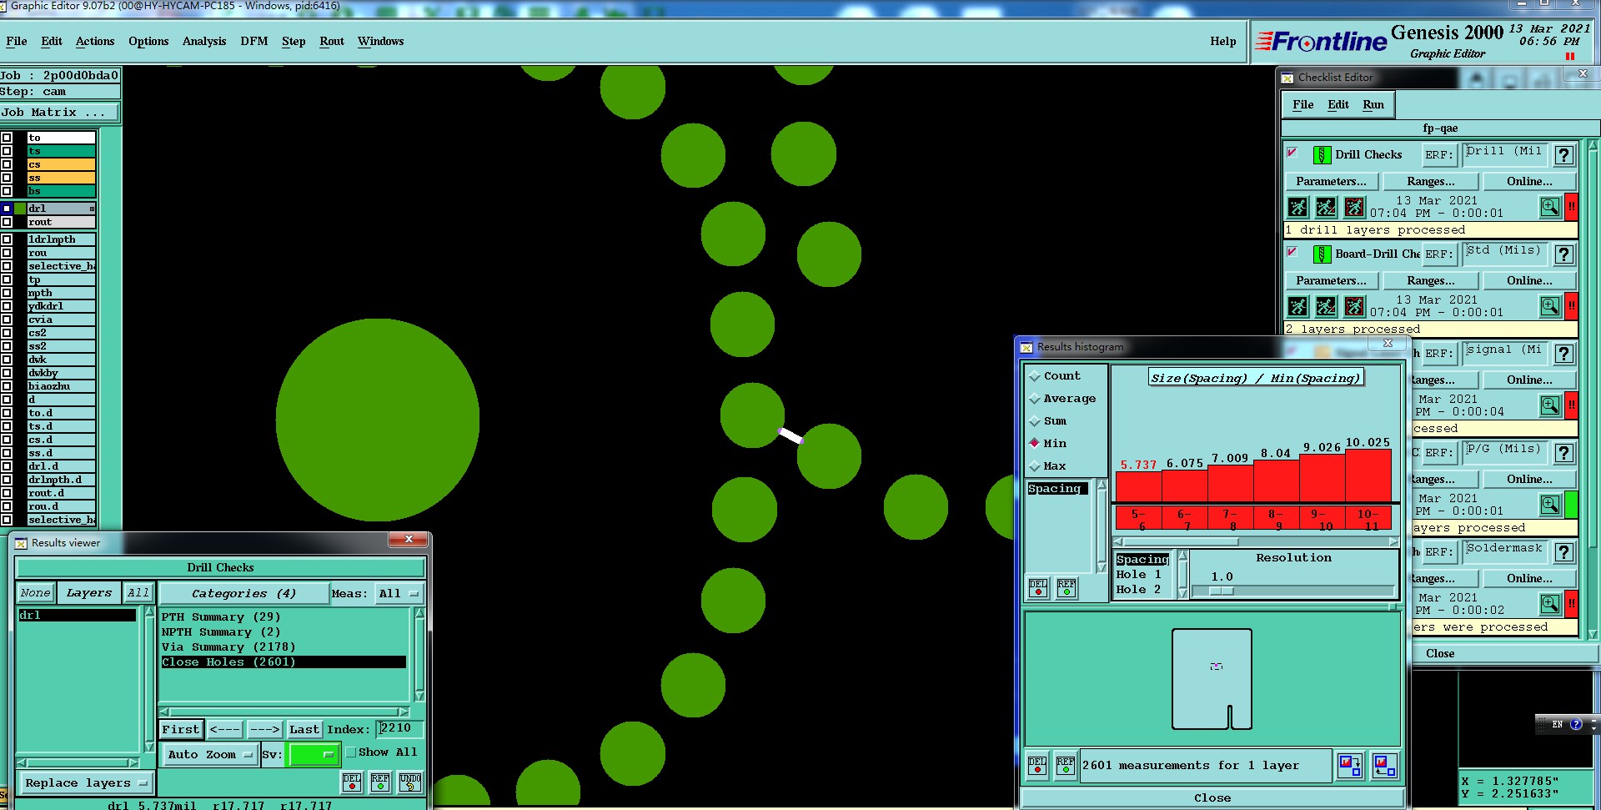Click Job Matrix button
The image size is (1601, 810).
pyautogui.click(x=58, y=113)
